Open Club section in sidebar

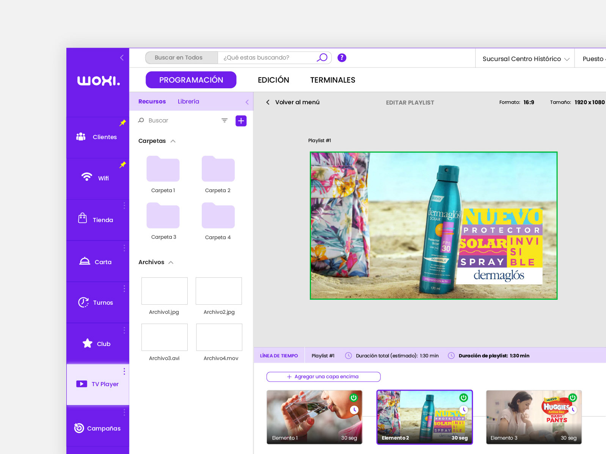point(97,344)
